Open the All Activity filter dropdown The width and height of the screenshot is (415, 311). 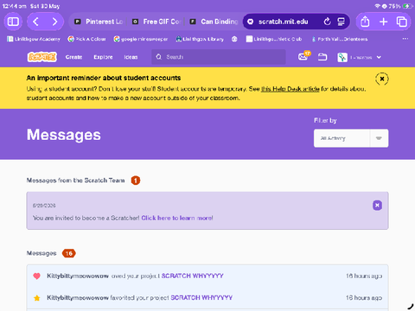[x=351, y=138]
